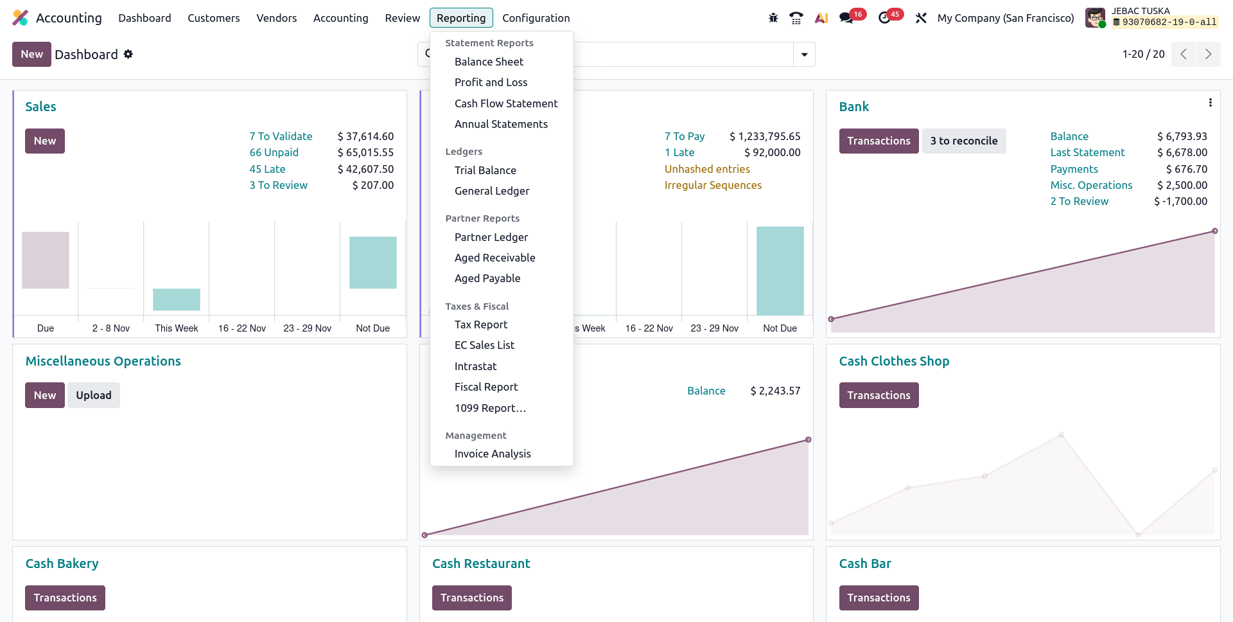Open the AI assistant icon
Screen dimensions: 1233x622
pyautogui.click(x=821, y=18)
